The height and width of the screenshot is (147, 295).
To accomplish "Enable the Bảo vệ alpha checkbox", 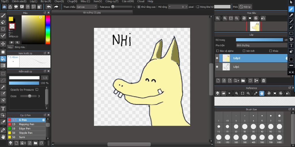I will [x=218, y=51].
